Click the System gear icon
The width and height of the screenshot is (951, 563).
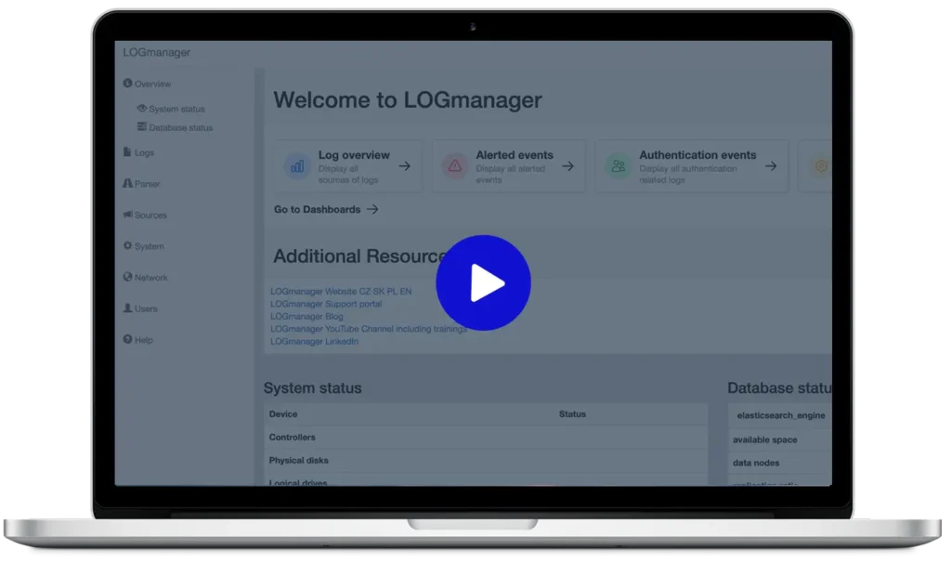pos(127,245)
